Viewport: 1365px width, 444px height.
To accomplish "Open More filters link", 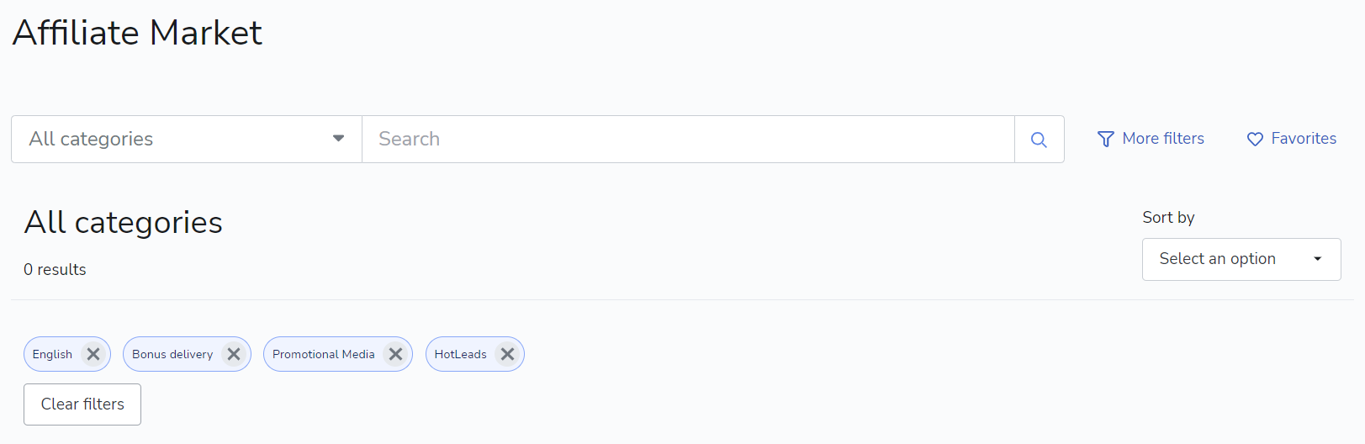I will (x=1163, y=139).
